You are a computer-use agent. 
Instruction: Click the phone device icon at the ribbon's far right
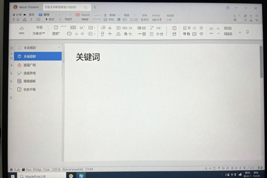(x=247, y=32)
